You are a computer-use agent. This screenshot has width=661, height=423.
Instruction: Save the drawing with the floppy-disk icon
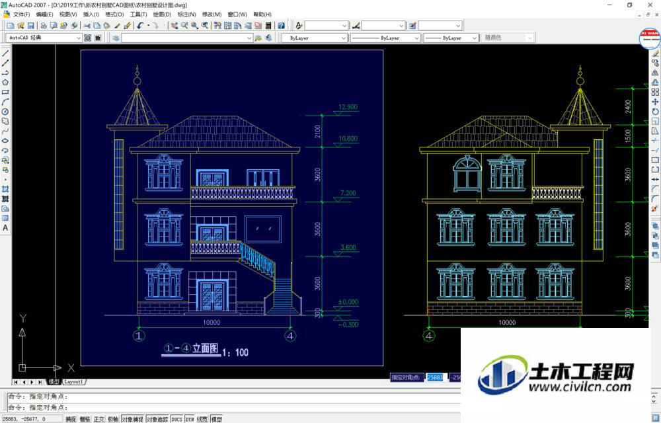pyautogui.click(x=31, y=26)
